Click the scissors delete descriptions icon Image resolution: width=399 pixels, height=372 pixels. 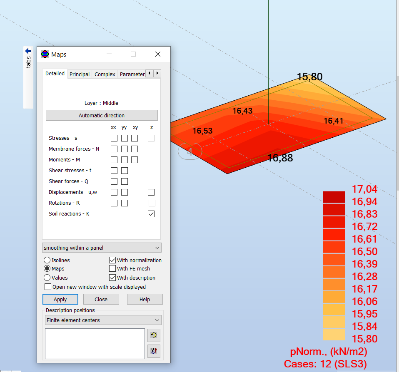click(x=154, y=351)
